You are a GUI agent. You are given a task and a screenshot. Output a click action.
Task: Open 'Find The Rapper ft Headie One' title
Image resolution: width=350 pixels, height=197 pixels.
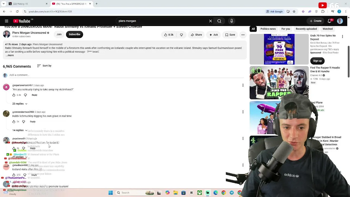(325, 69)
